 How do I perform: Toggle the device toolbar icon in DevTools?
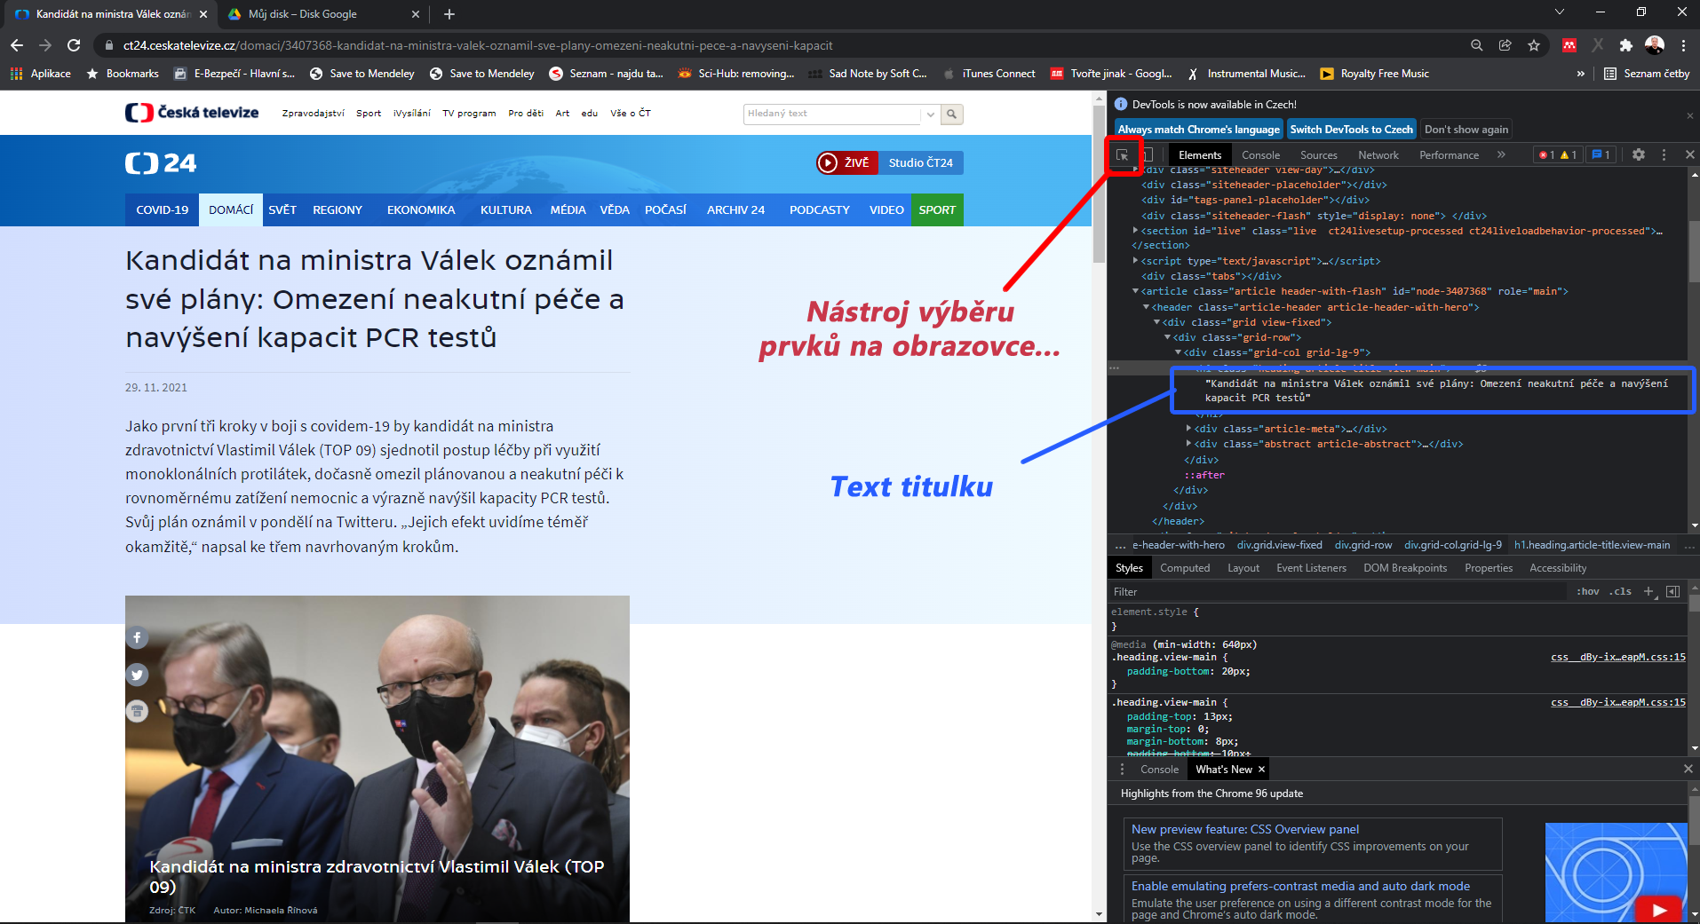coord(1148,154)
